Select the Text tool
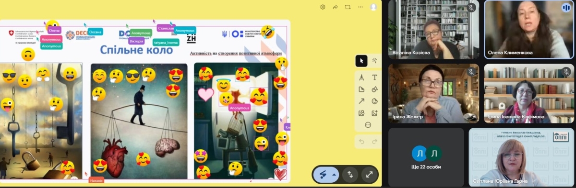 (x=374, y=77)
